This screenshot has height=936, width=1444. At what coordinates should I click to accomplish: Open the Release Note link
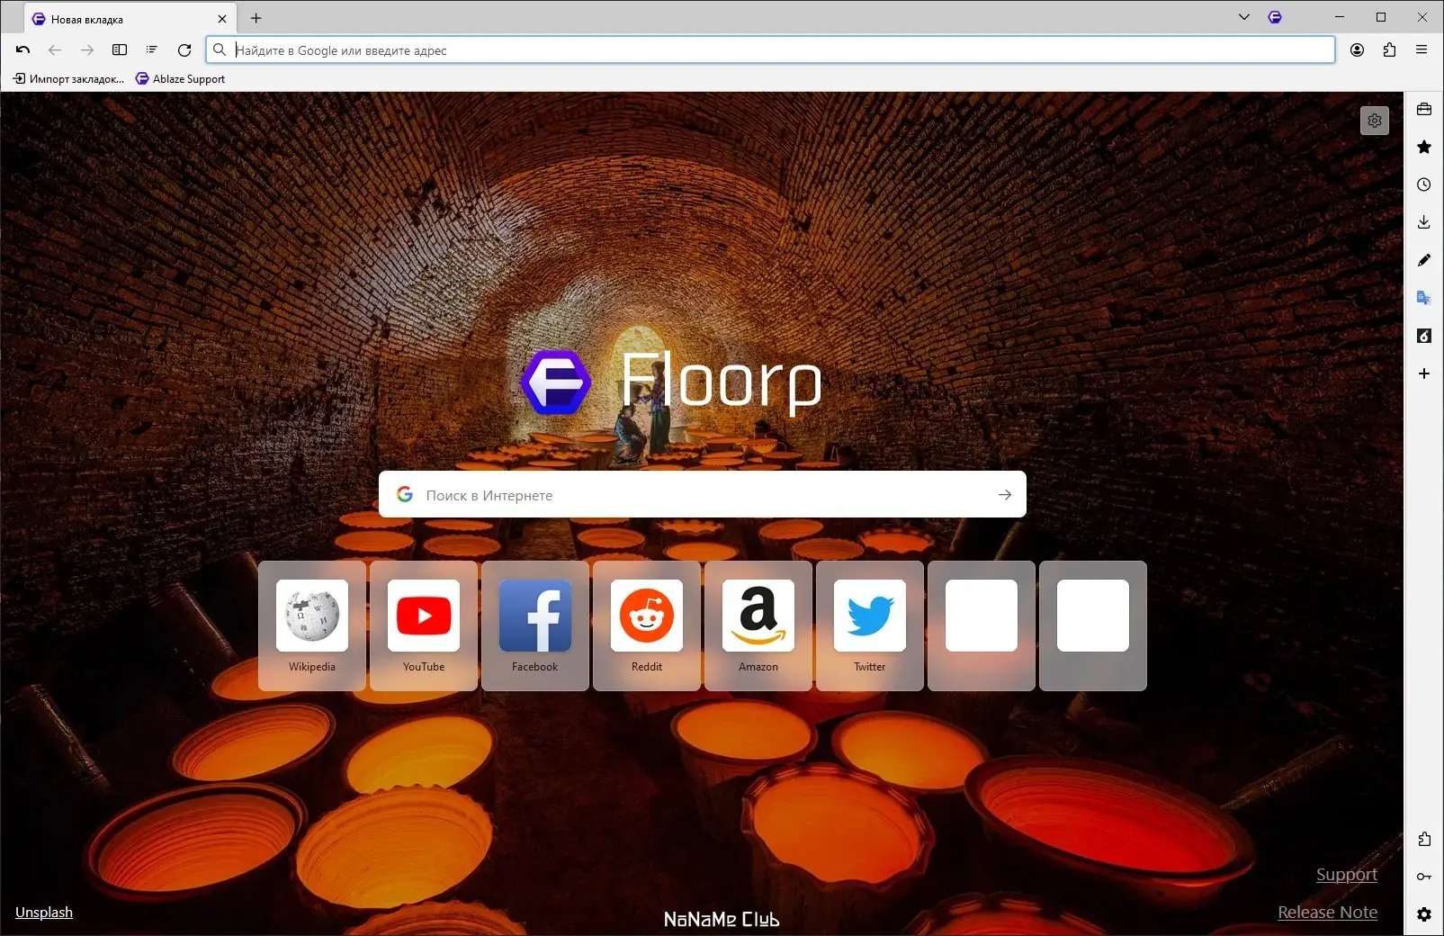click(x=1328, y=913)
